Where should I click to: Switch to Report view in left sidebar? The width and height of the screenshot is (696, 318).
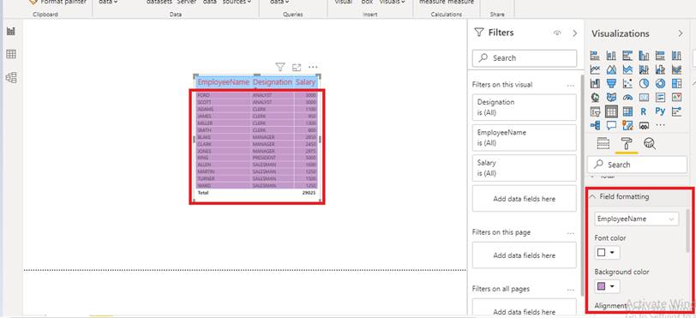[11, 31]
